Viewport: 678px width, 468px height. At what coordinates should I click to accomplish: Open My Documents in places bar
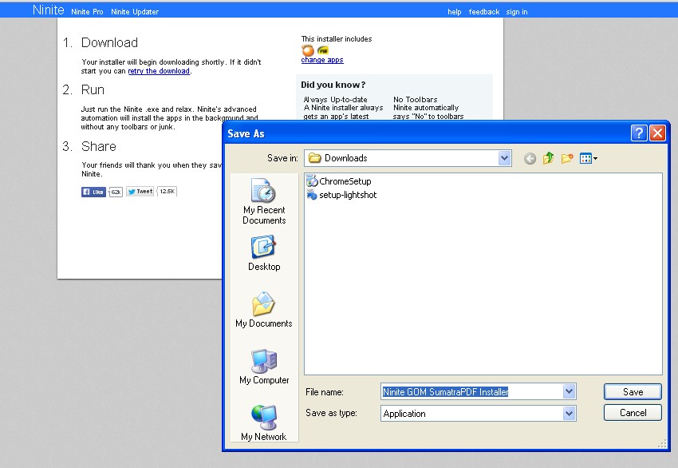coord(264,311)
